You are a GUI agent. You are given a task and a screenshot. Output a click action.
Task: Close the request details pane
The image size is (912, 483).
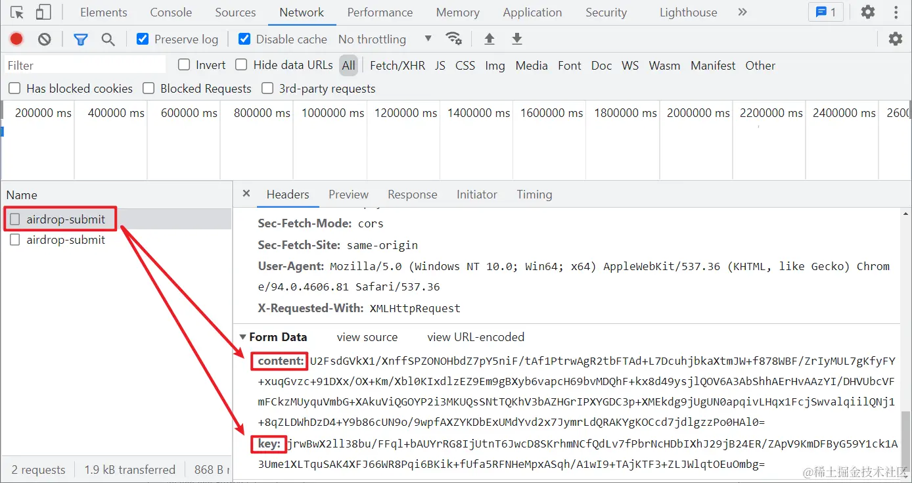tap(246, 193)
